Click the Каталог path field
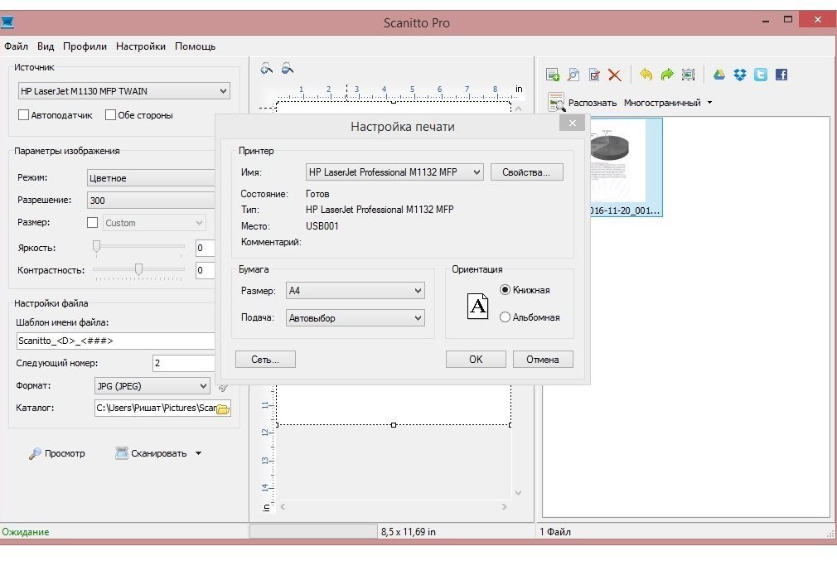This screenshot has width=837, height=561. (x=156, y=408)
